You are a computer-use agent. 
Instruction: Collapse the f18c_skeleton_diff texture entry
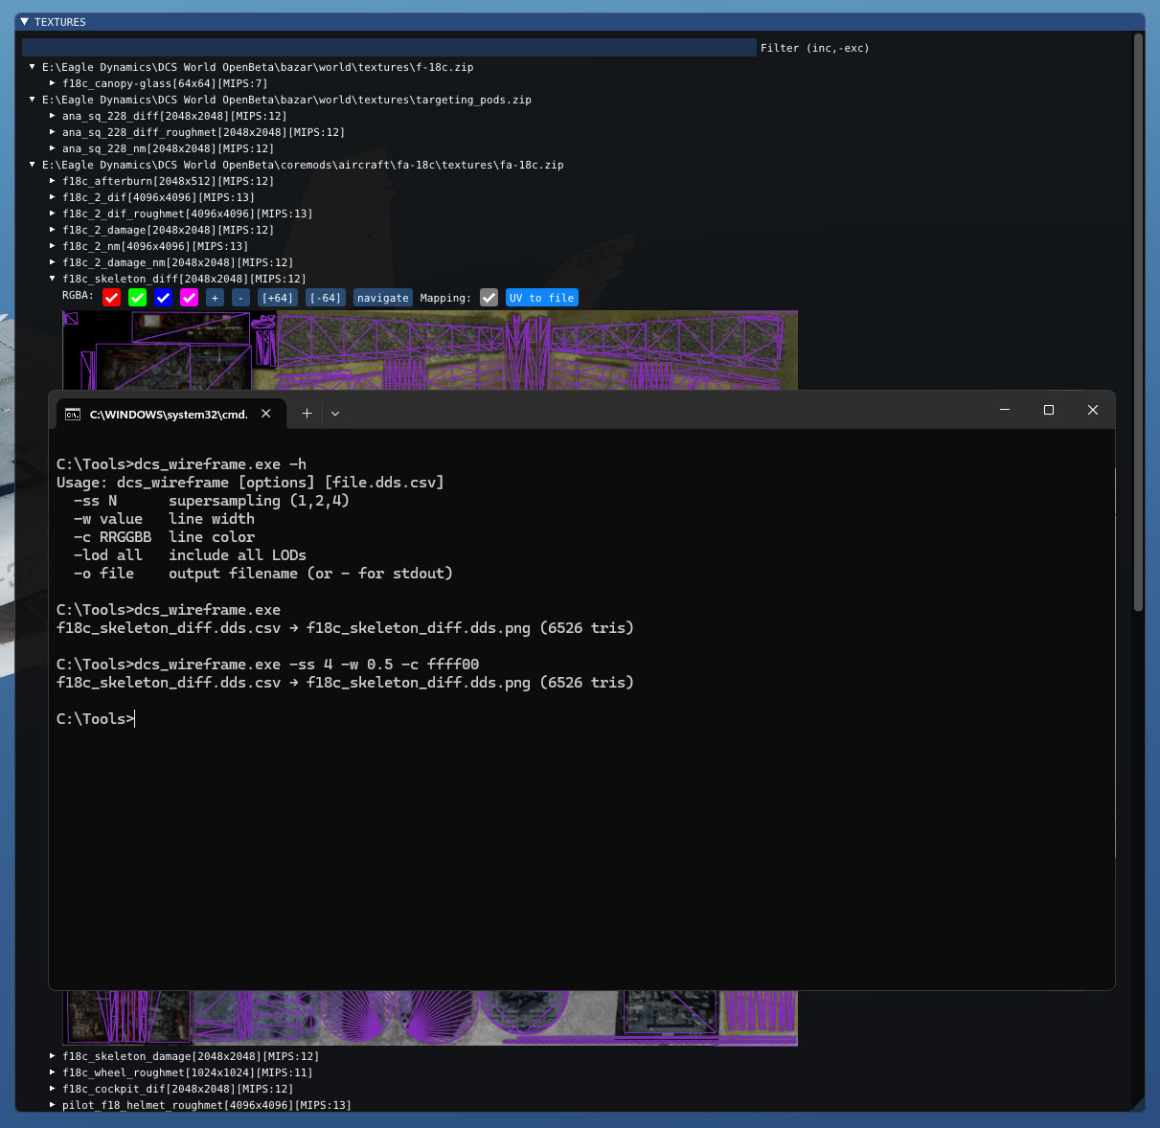pos(53,279)
